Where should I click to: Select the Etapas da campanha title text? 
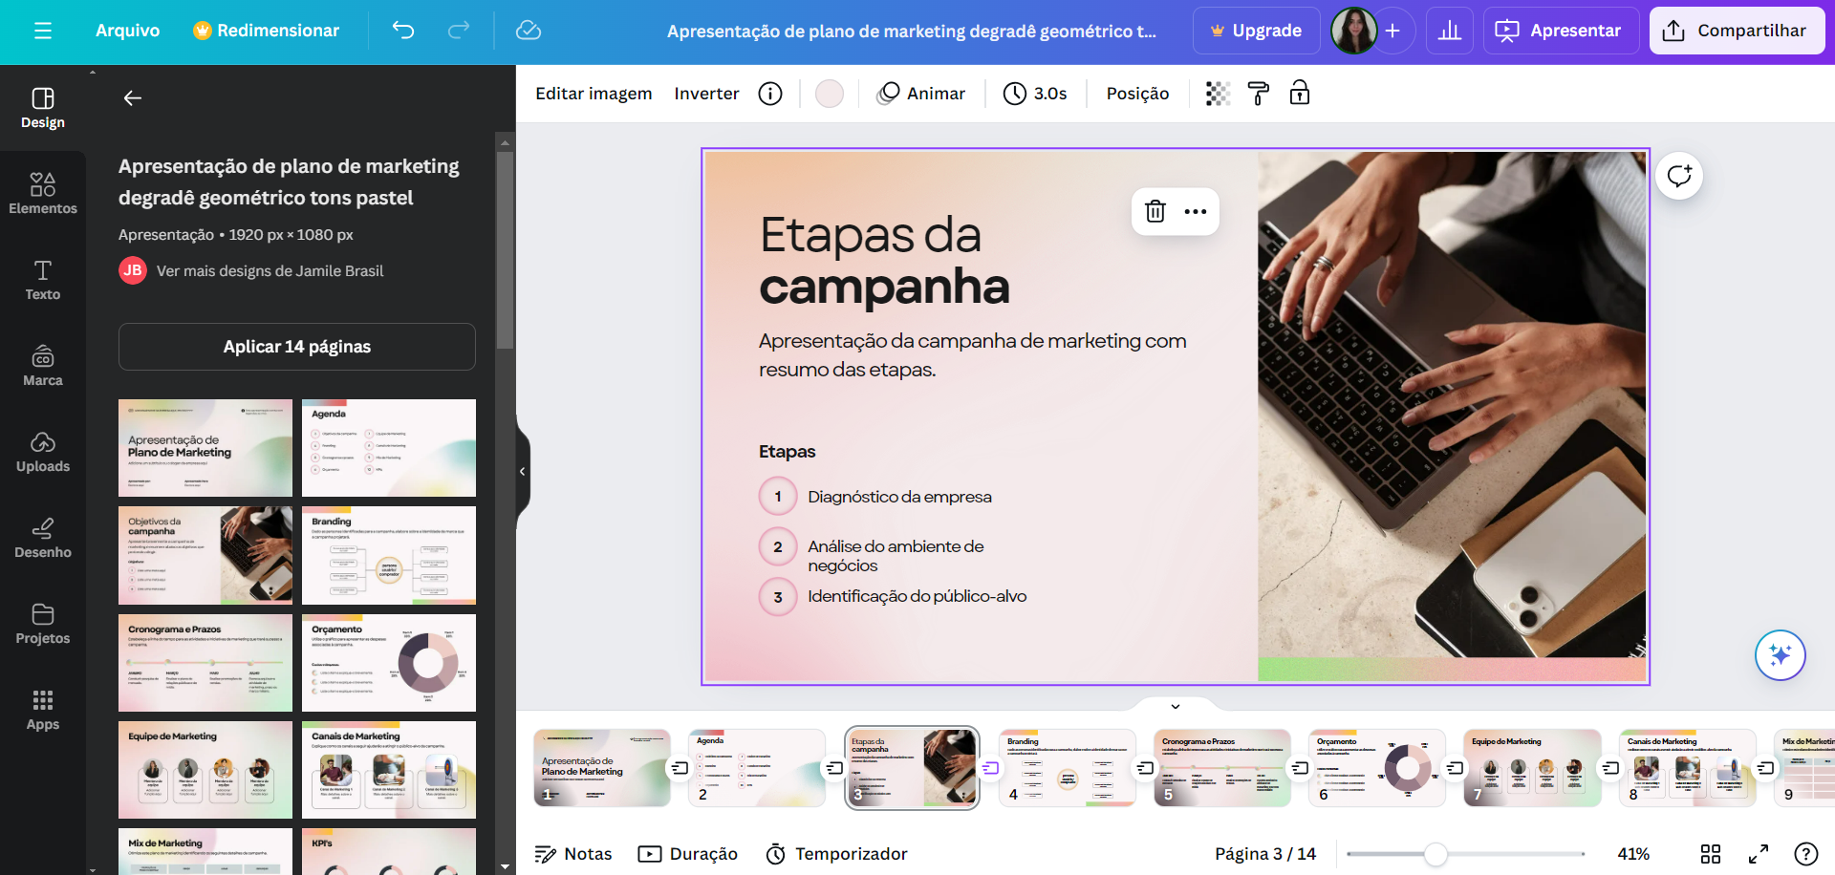click(x=884, y=260)
